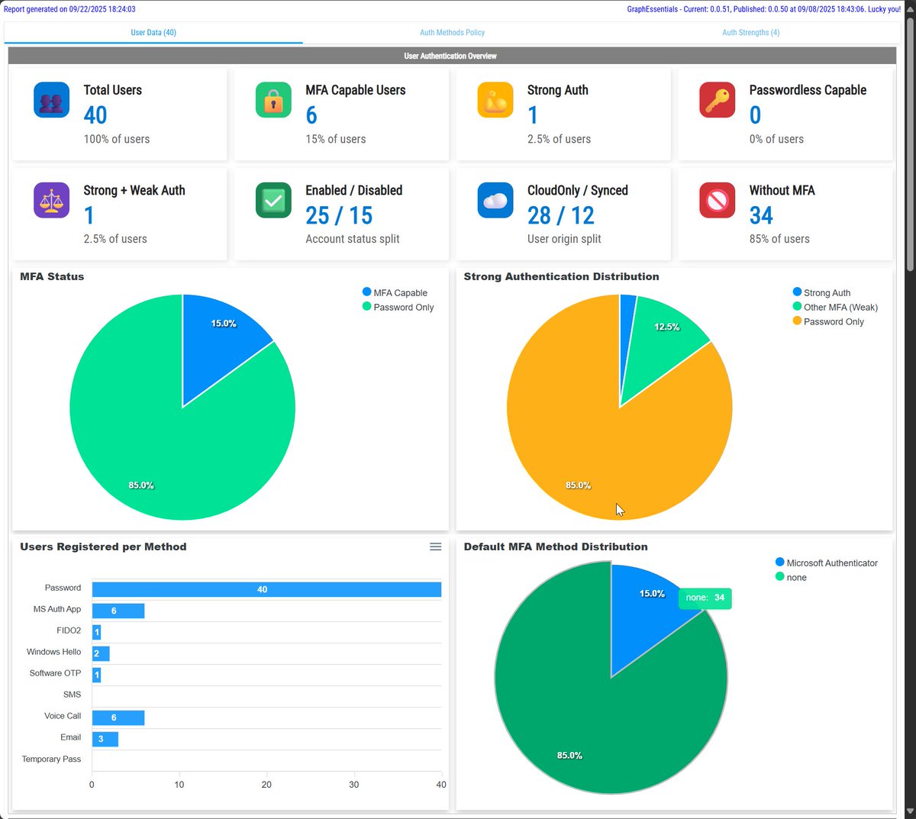This screenshot has width=916, height=819.
Task: Click the 'none: 34' chart tooltip
Action: (x=705, y=598)
